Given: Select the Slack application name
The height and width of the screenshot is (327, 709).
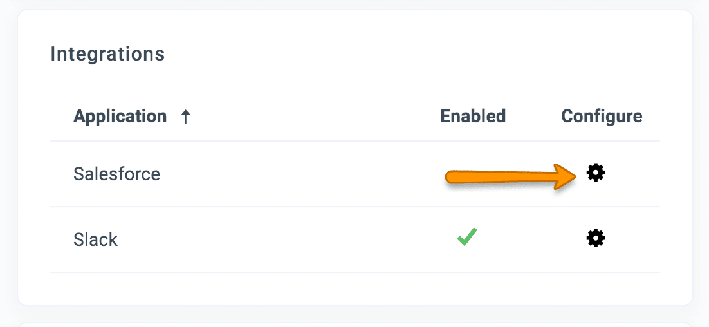Looking at the screenshot, I should (95, 240).
